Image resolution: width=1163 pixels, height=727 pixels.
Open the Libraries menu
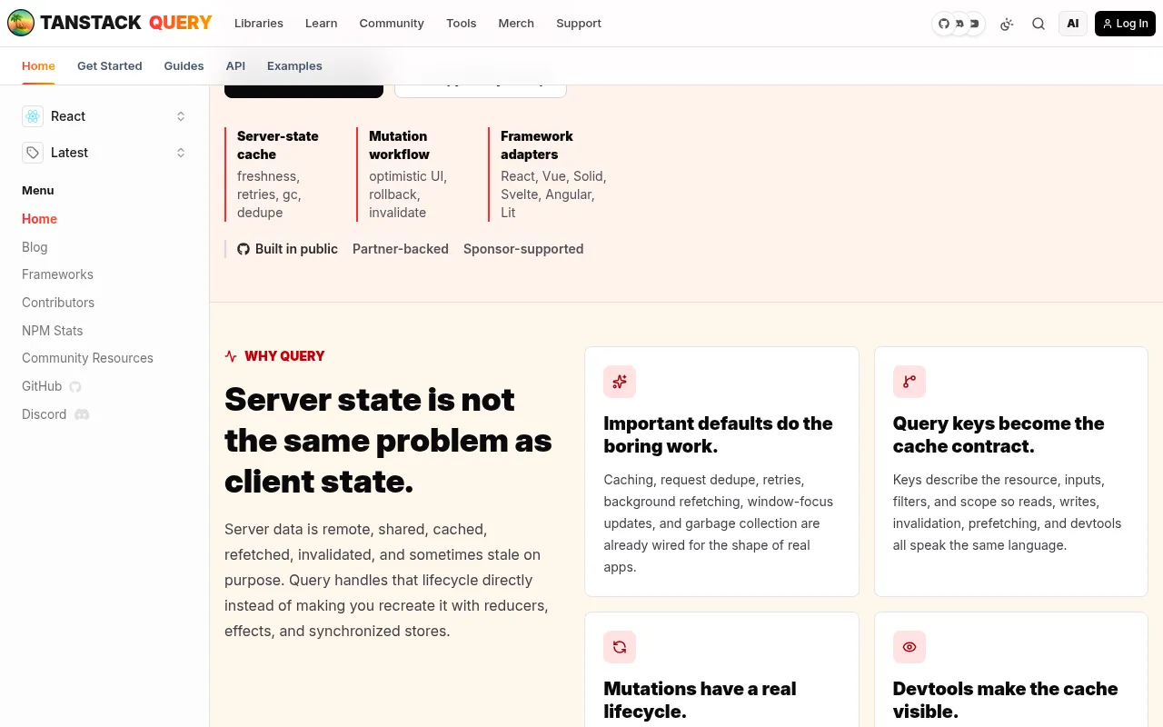[259, 24]
